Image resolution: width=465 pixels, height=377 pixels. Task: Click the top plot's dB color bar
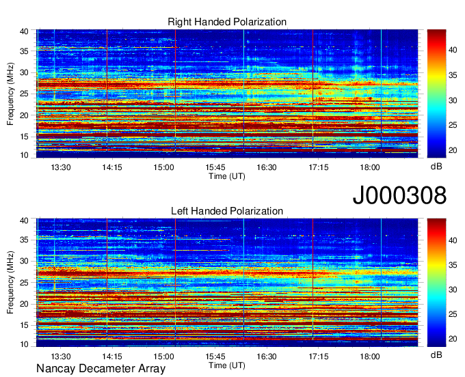436,94
